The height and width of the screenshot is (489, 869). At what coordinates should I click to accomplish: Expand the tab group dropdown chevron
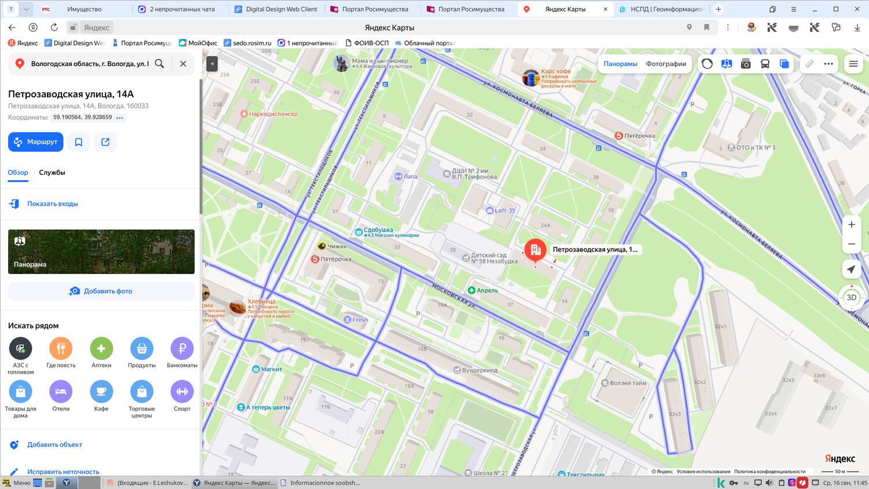point(26,9)
